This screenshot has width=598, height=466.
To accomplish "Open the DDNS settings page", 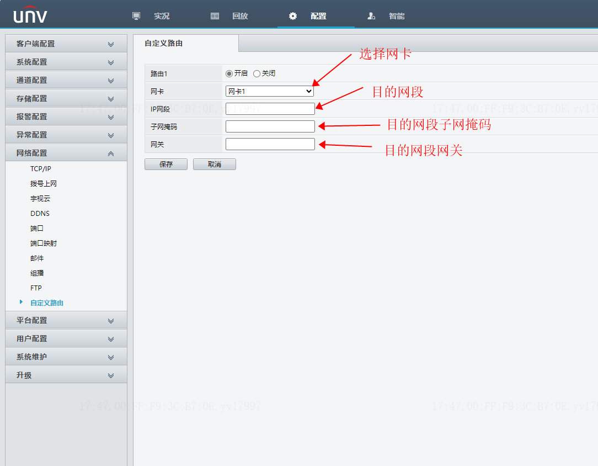I will [x=40, y=213].
